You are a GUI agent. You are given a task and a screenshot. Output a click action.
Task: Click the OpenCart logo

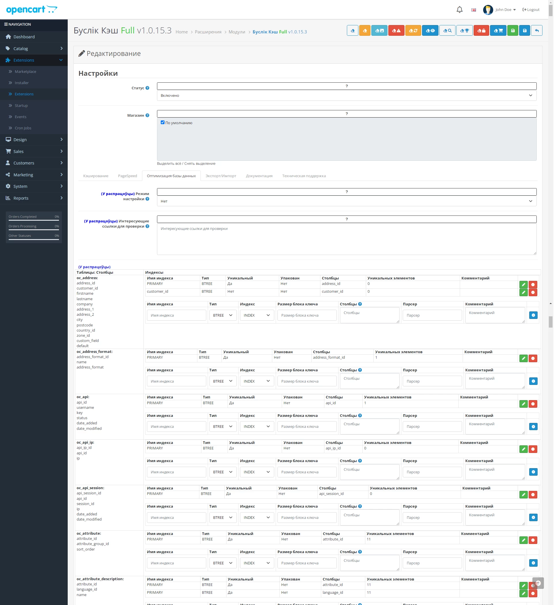(31, 10)
